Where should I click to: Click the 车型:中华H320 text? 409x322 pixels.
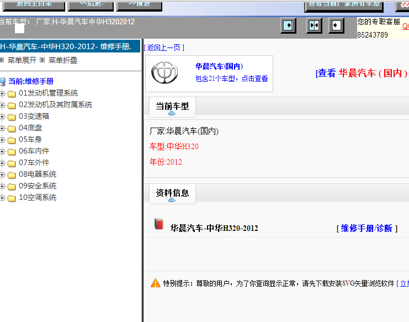coord(174,146)
